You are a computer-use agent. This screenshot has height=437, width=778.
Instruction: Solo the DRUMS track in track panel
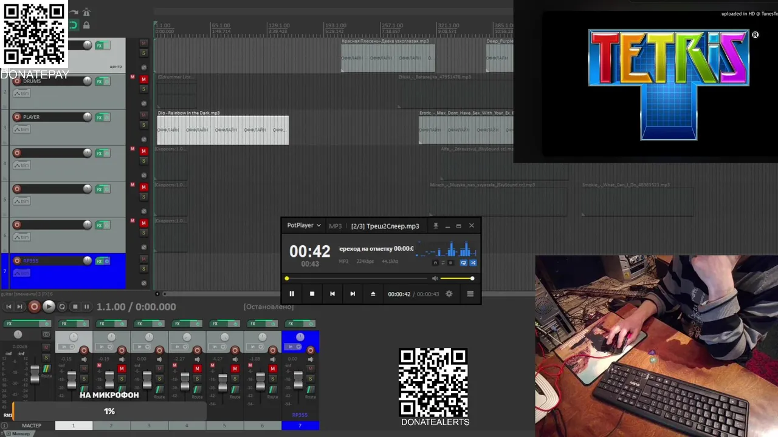pos(144,89)
